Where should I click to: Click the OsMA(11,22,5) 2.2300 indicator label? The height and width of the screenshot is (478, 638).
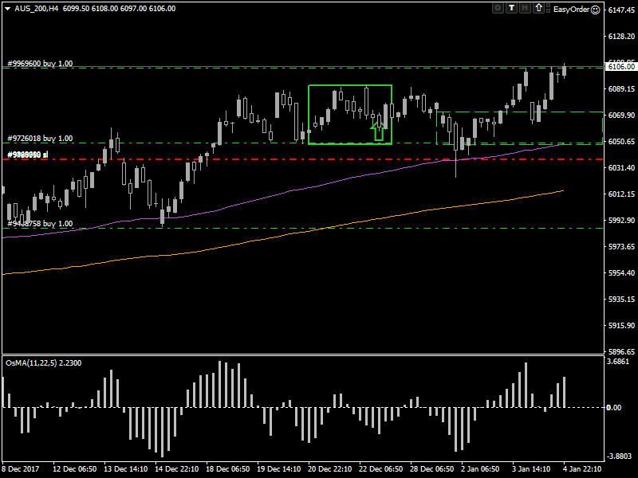(x=44, y=363)
